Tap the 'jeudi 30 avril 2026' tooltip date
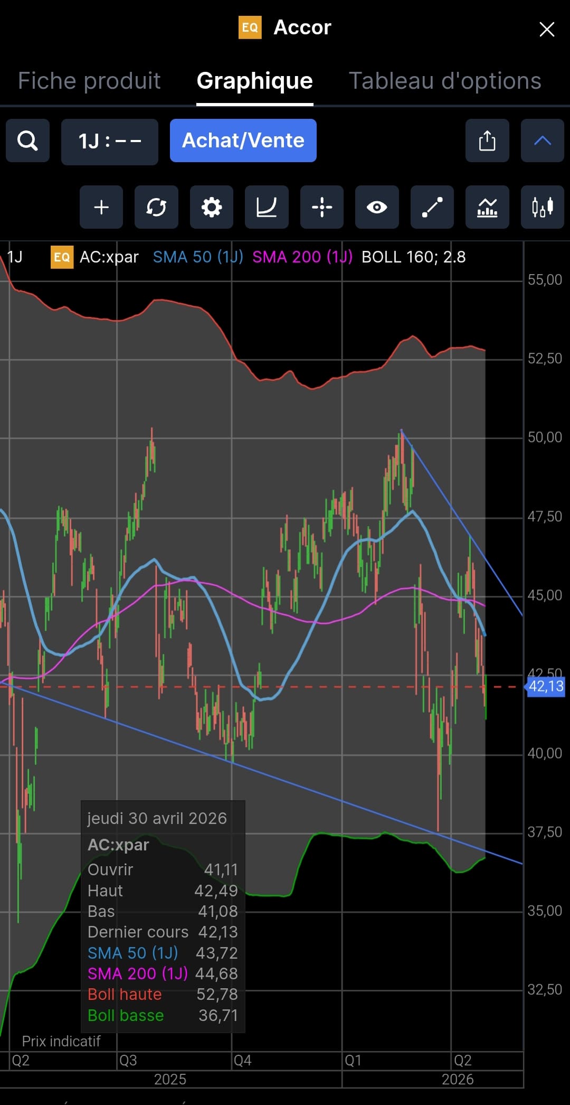570x1105 pixels. point(157,818)
